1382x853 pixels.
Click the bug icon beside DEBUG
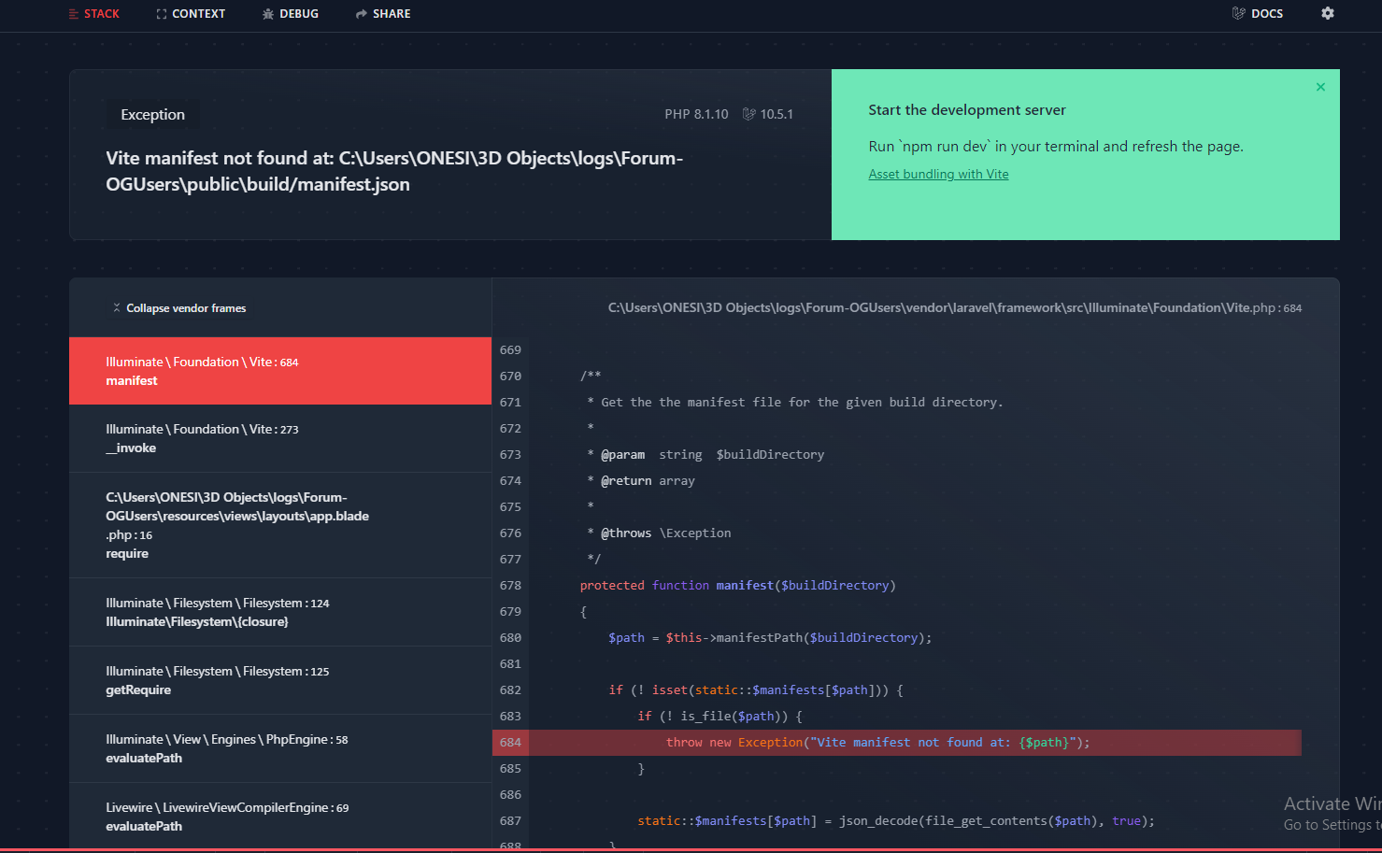(268, 14)
